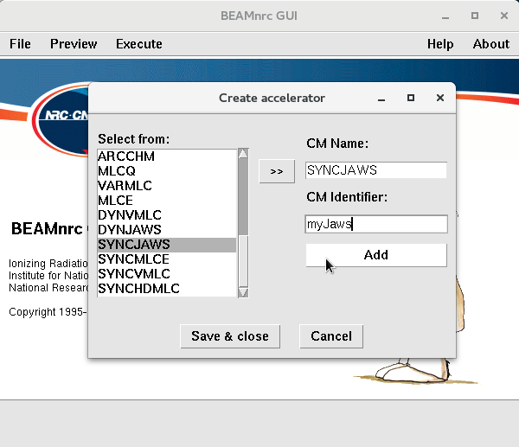
Task: Click the CM Name input field
Action: tap(376, 170)
